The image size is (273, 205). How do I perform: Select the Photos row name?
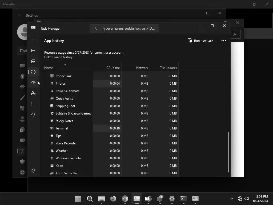pyautogui.click(x=61, y=83)
